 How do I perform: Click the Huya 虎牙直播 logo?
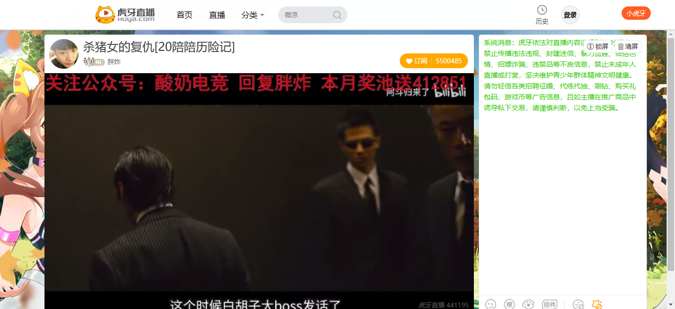[x=125, y=15]
